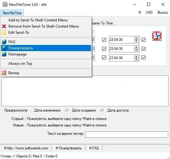The image size is (170, 159).
Task: Toggle checkbox right of second time row
Action: [143, 49]
